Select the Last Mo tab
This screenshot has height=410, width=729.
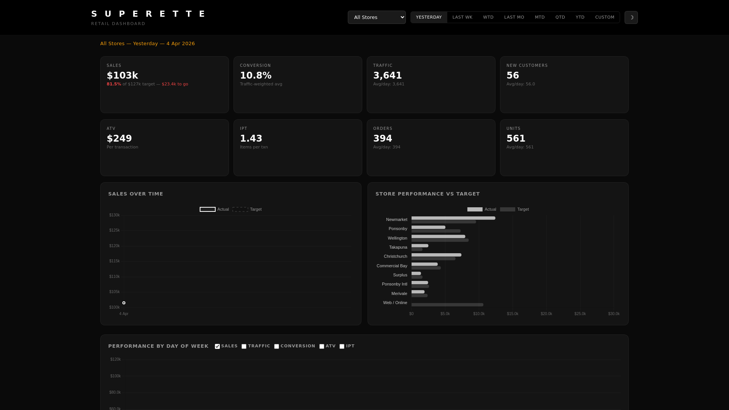(514, 17)
